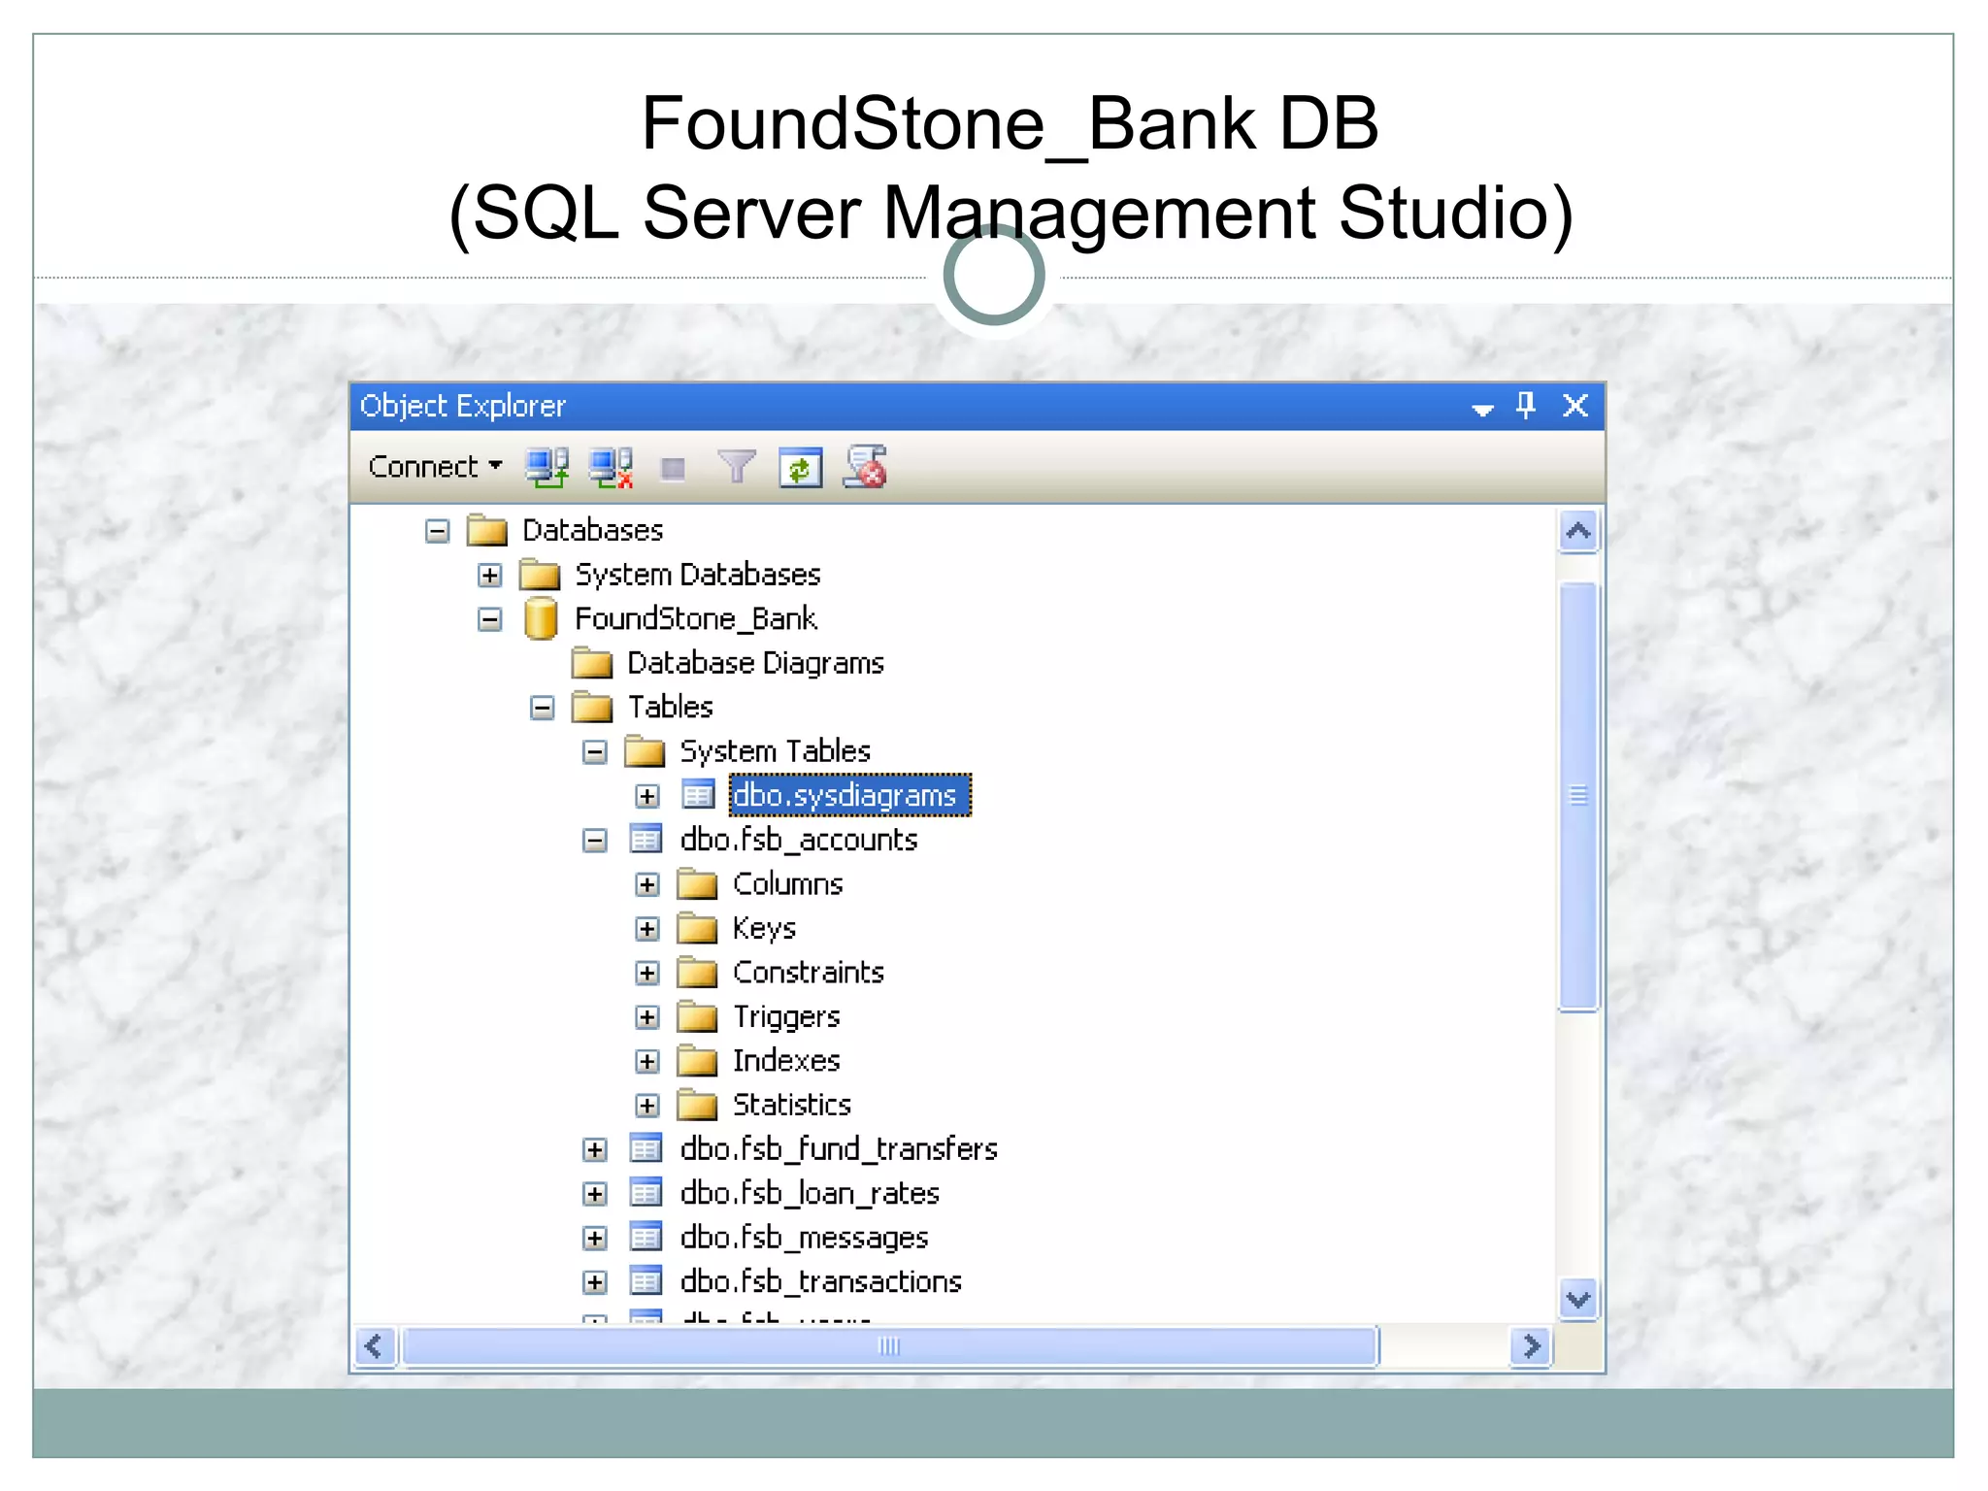Click the FoundStone_Bank database cylinder icon
Image resolution: width=1988 pixels, height=1491 pixels.
pyautogui.click(x=541, y=618)
